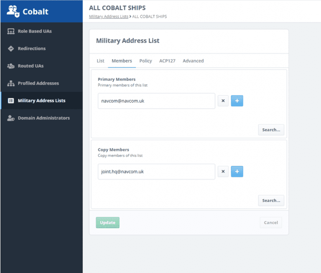Switch to the Policy tab
Viewport: 321px width, 273px height.
(145, 61)
